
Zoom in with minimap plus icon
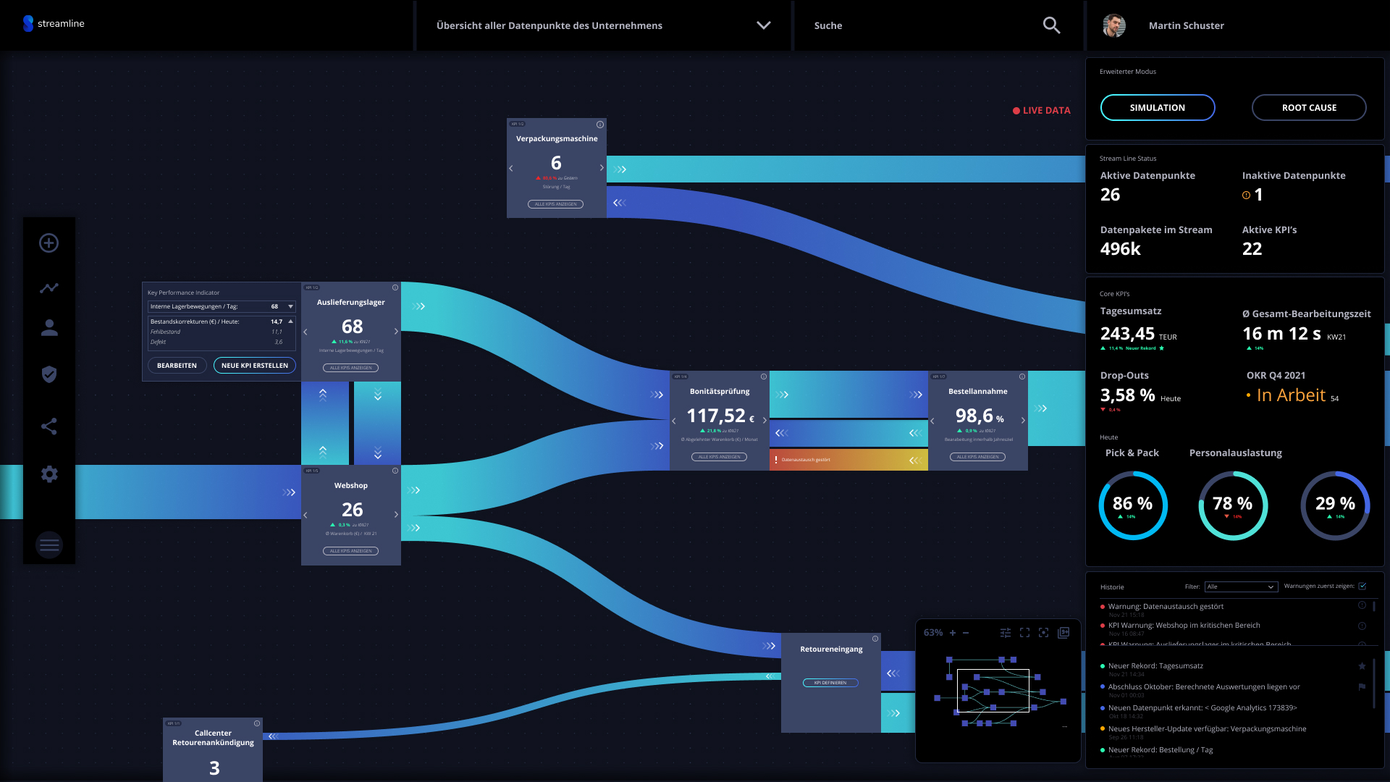(953, 633)
